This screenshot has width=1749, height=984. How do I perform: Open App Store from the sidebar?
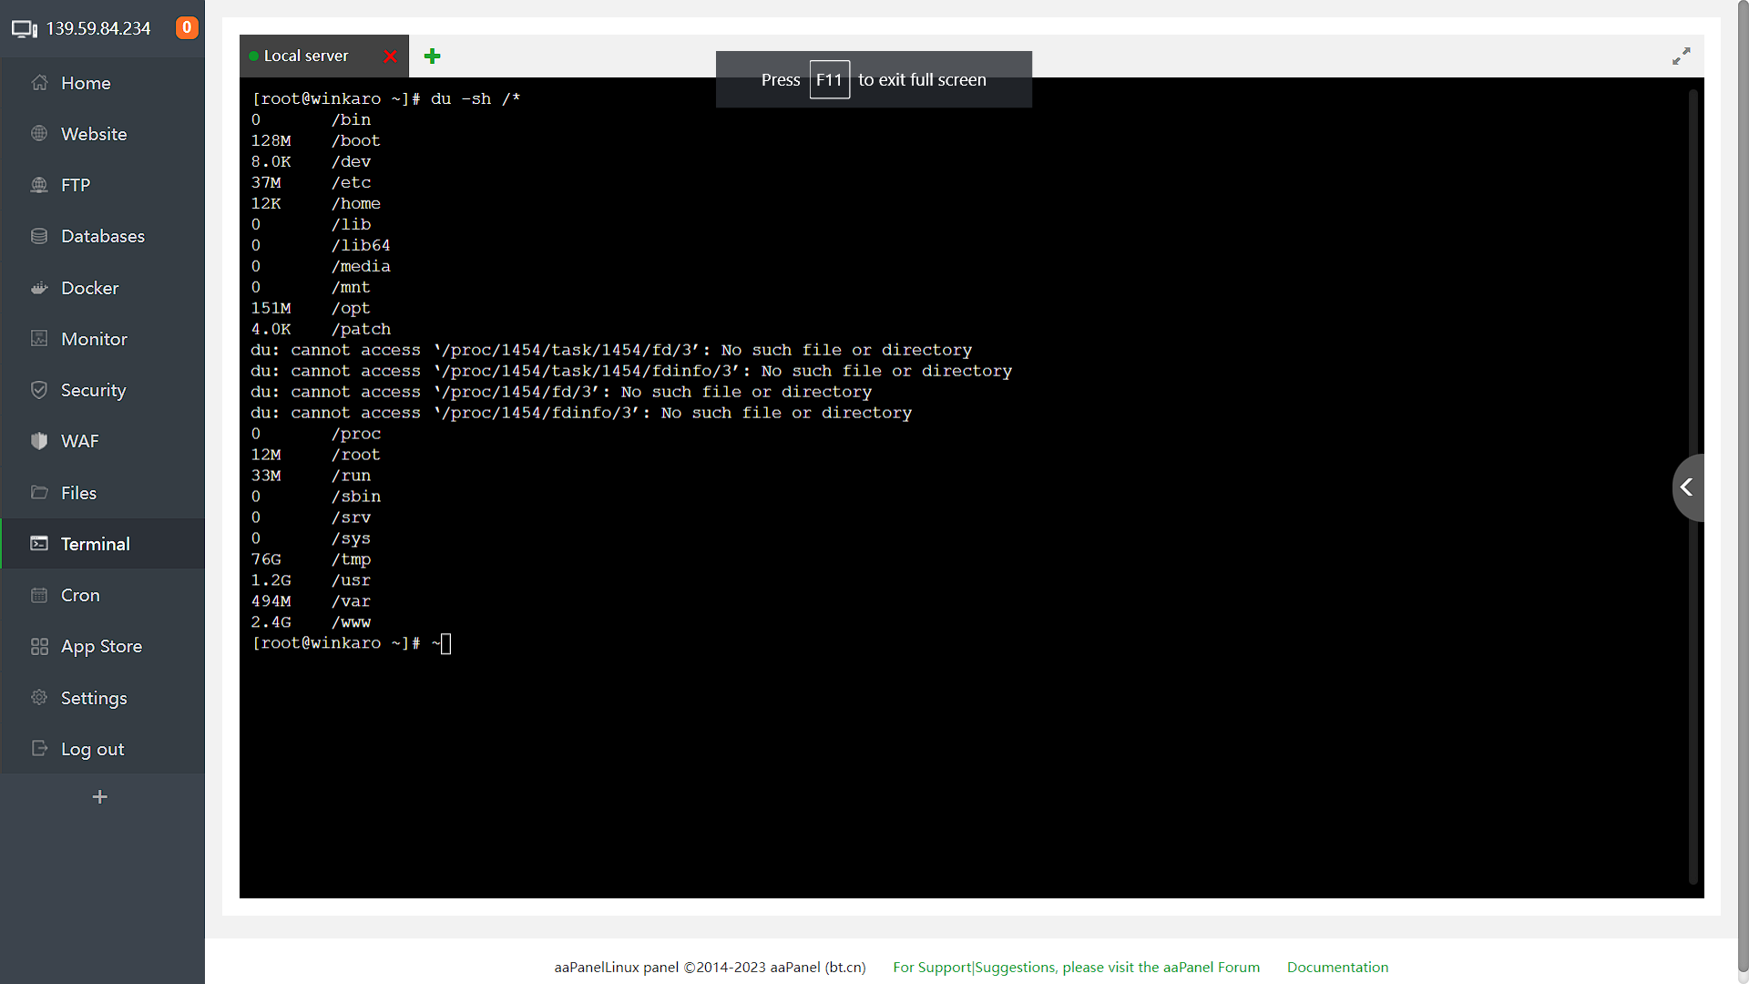(x=101, y=646)
